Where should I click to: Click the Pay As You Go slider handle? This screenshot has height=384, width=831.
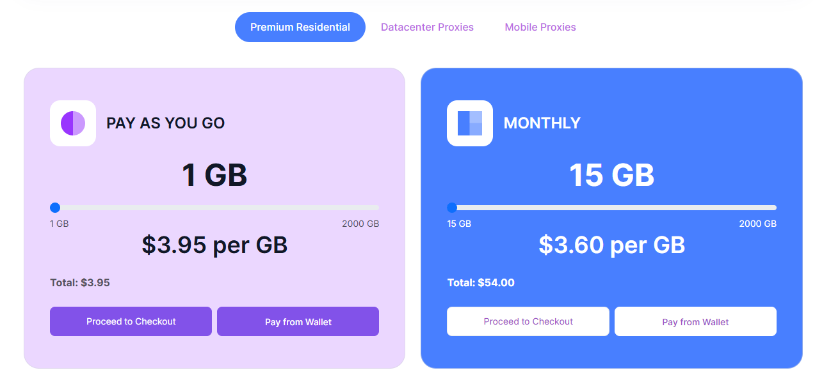(55, 208)
